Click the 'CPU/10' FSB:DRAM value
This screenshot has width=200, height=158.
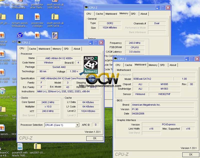click(x=135, y=47)
